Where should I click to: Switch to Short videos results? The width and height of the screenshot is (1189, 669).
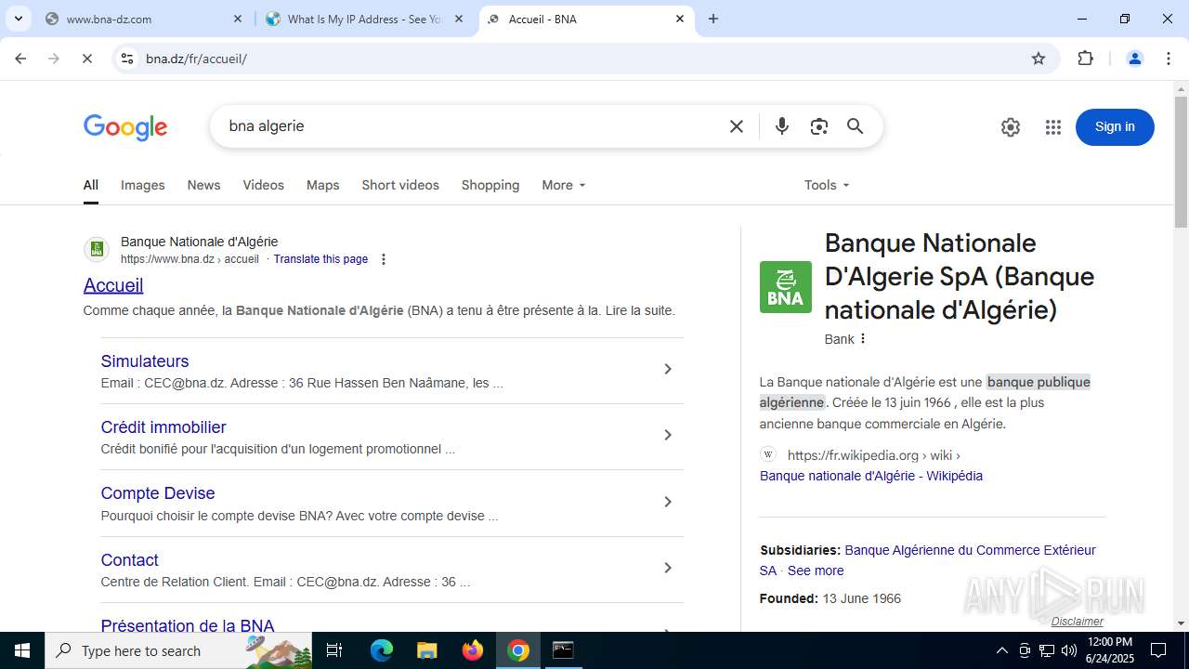[400, 185]
